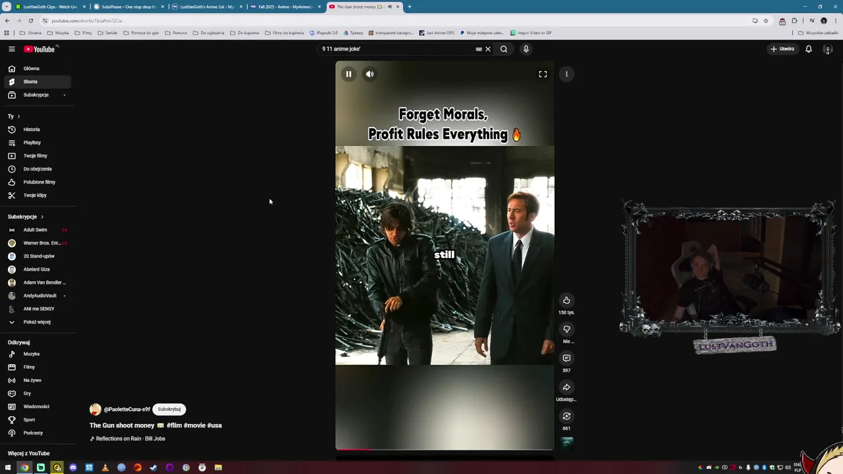Open Muzyka in Odkrywaj
843x474 pixels.
click(38, 354)
